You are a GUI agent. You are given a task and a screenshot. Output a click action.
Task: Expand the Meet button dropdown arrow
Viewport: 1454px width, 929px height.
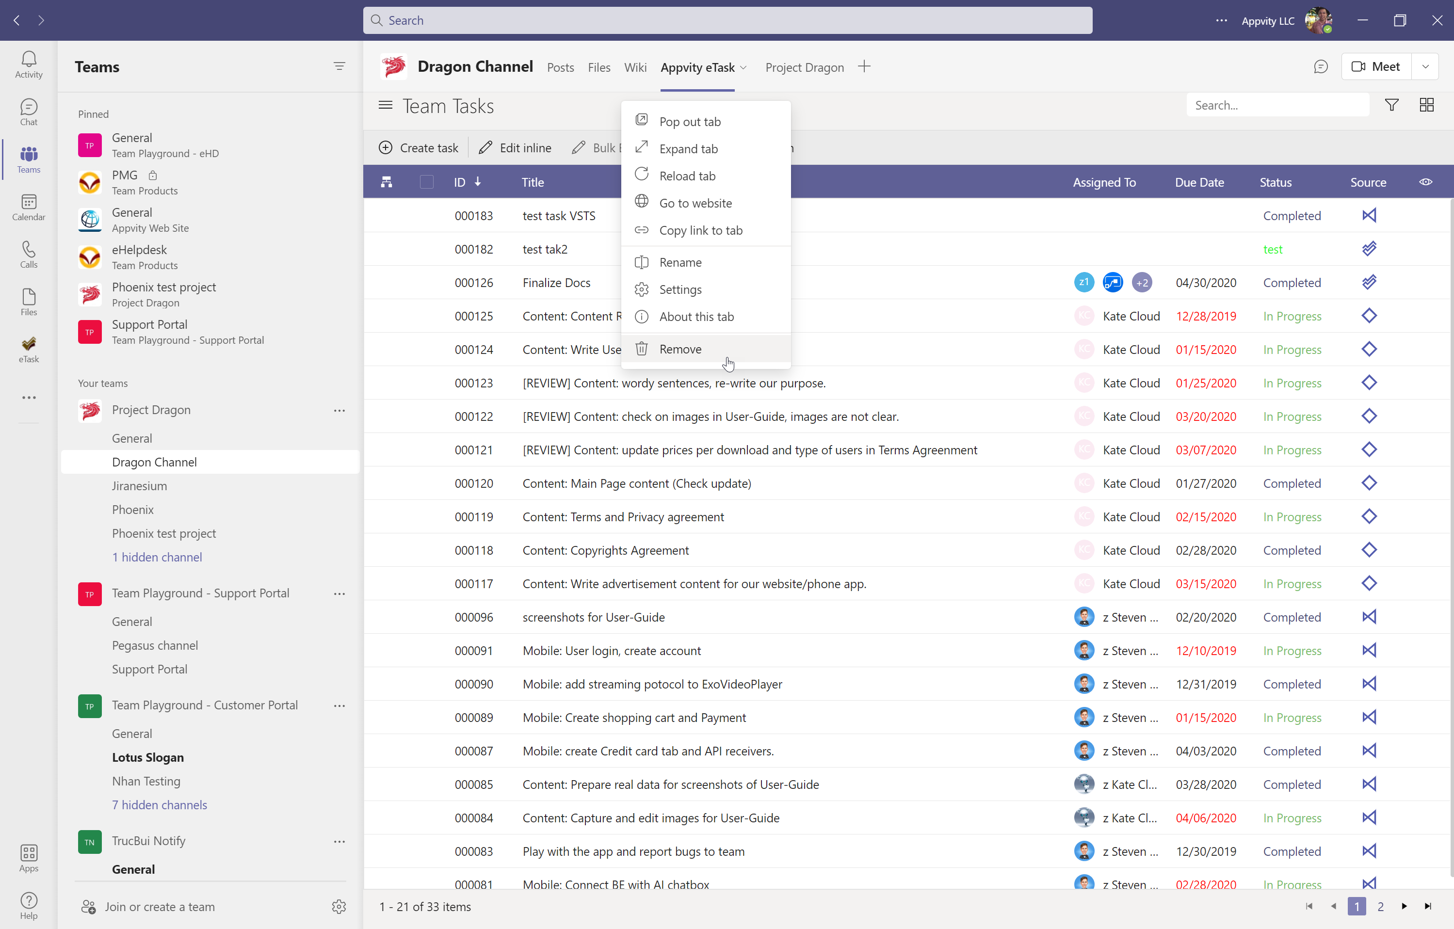[x=1425, y=66]
